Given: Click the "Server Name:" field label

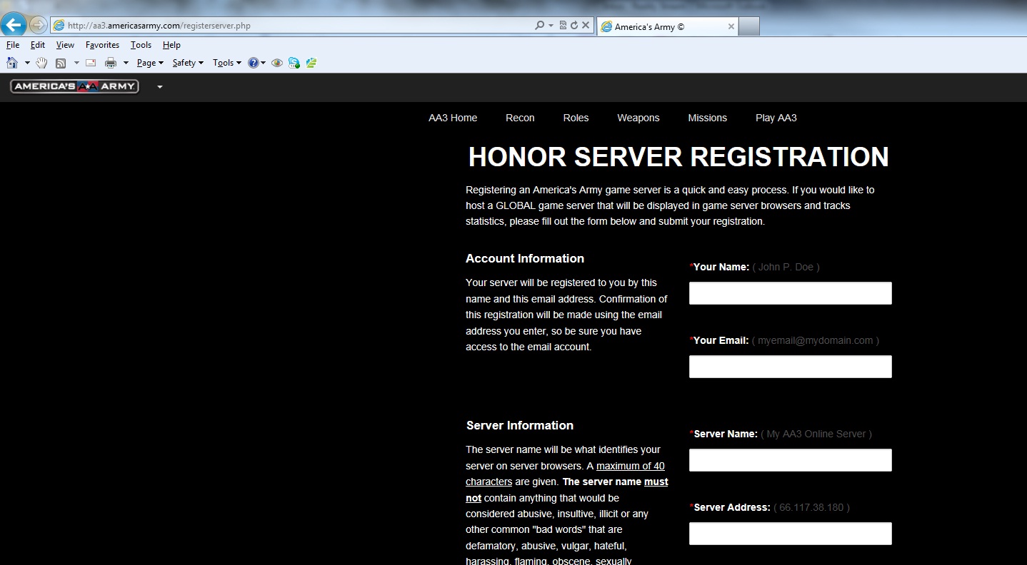Looking at the screenshot, I should (x=726, y=434).
